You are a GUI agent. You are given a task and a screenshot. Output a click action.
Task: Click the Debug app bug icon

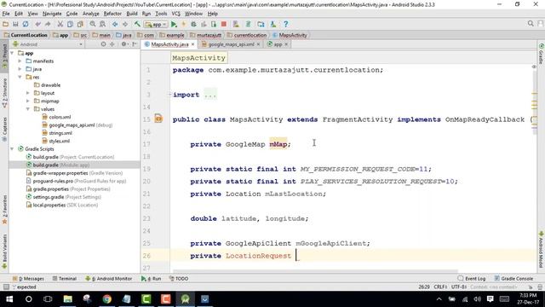click(193, 24)
